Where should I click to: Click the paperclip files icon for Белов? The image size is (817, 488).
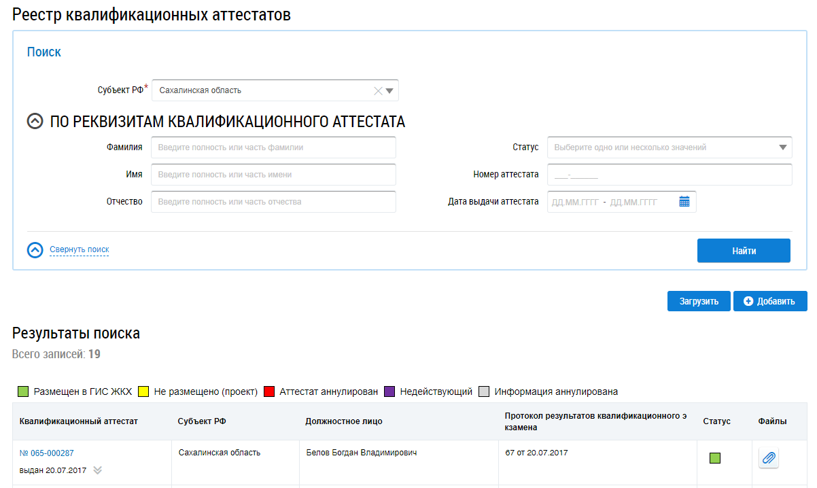point(769,458)
